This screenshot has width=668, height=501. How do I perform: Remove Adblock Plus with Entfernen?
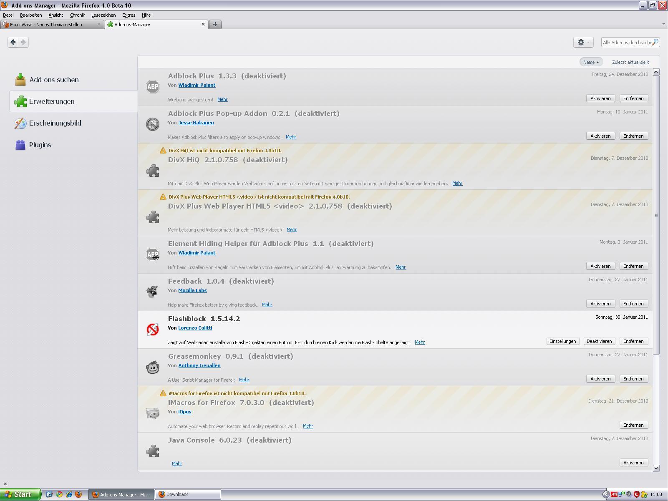(633, 98)
